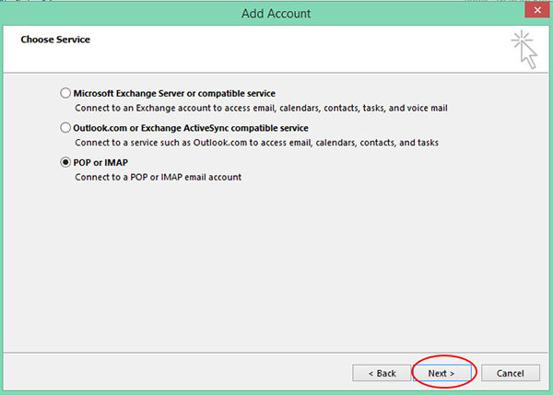
Task: Cancel the account setup
Action: click(x=511, y=373)
